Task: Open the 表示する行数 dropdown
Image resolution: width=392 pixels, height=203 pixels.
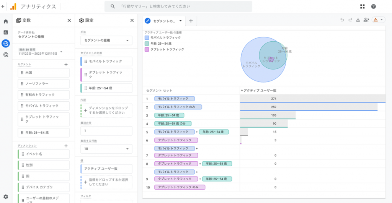Action: click(106, 149)
